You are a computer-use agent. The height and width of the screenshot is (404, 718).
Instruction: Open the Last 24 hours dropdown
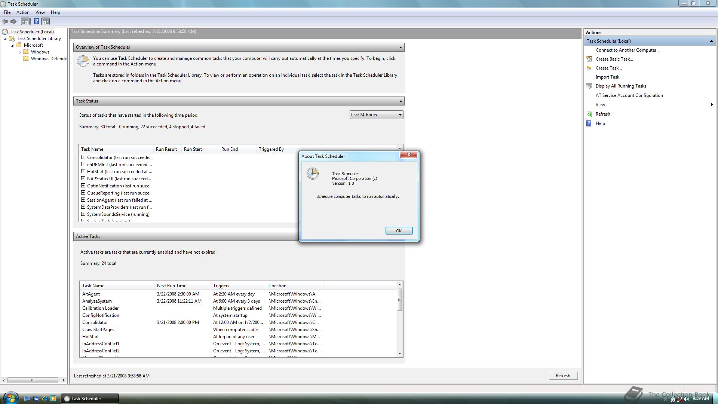(376, 115)
